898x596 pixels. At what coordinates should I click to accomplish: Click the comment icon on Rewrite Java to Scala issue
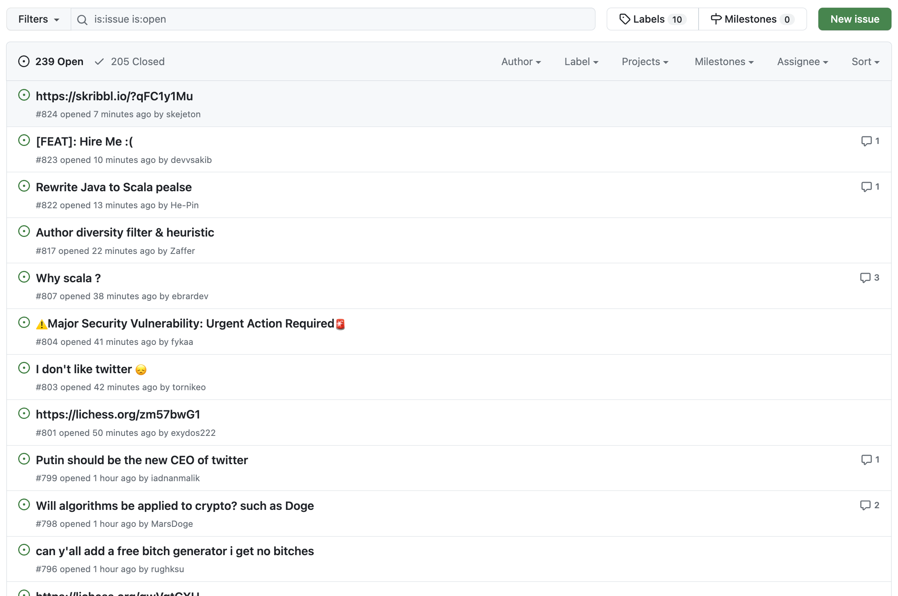[x=866, y=187]
